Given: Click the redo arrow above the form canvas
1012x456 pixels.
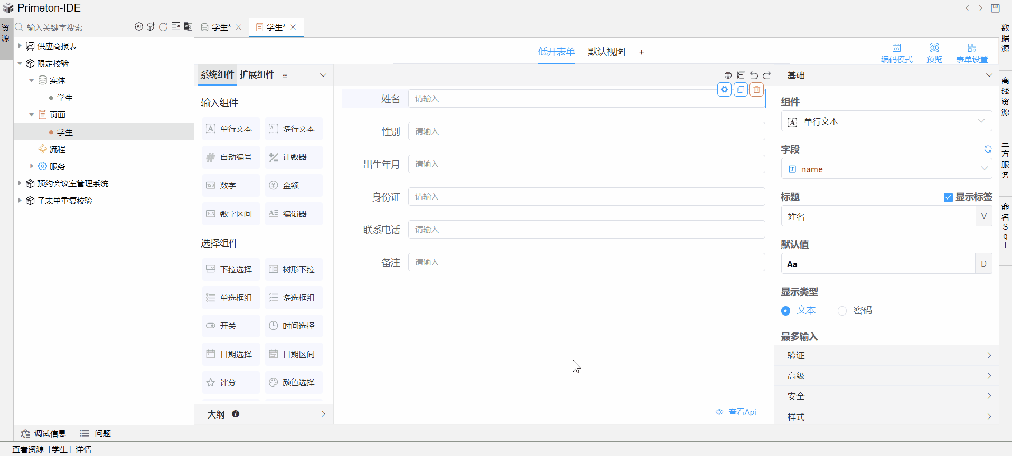Looking at the screenshot, I should point(767,75).
